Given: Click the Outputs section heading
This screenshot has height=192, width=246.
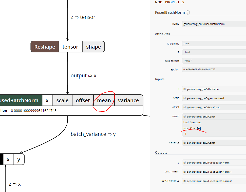Looking at the screenshot, I should tap(161, 153).
